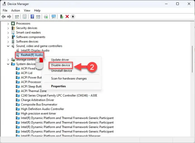Open the View menu
This screenshot has height=143, width=195.
27,11
